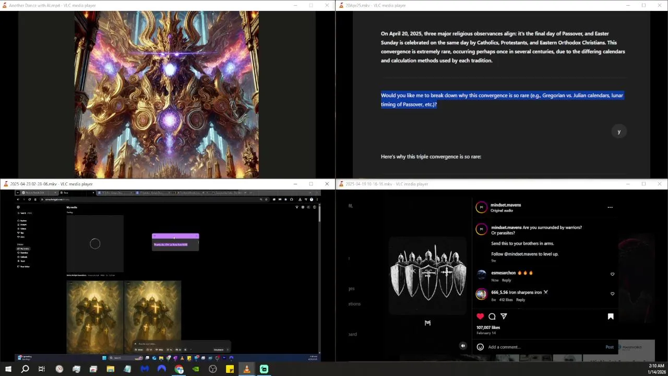Open Uploads in the Library sidebar
The width and height of the screenshot is (668, 376).
click(x=23, y=257)
